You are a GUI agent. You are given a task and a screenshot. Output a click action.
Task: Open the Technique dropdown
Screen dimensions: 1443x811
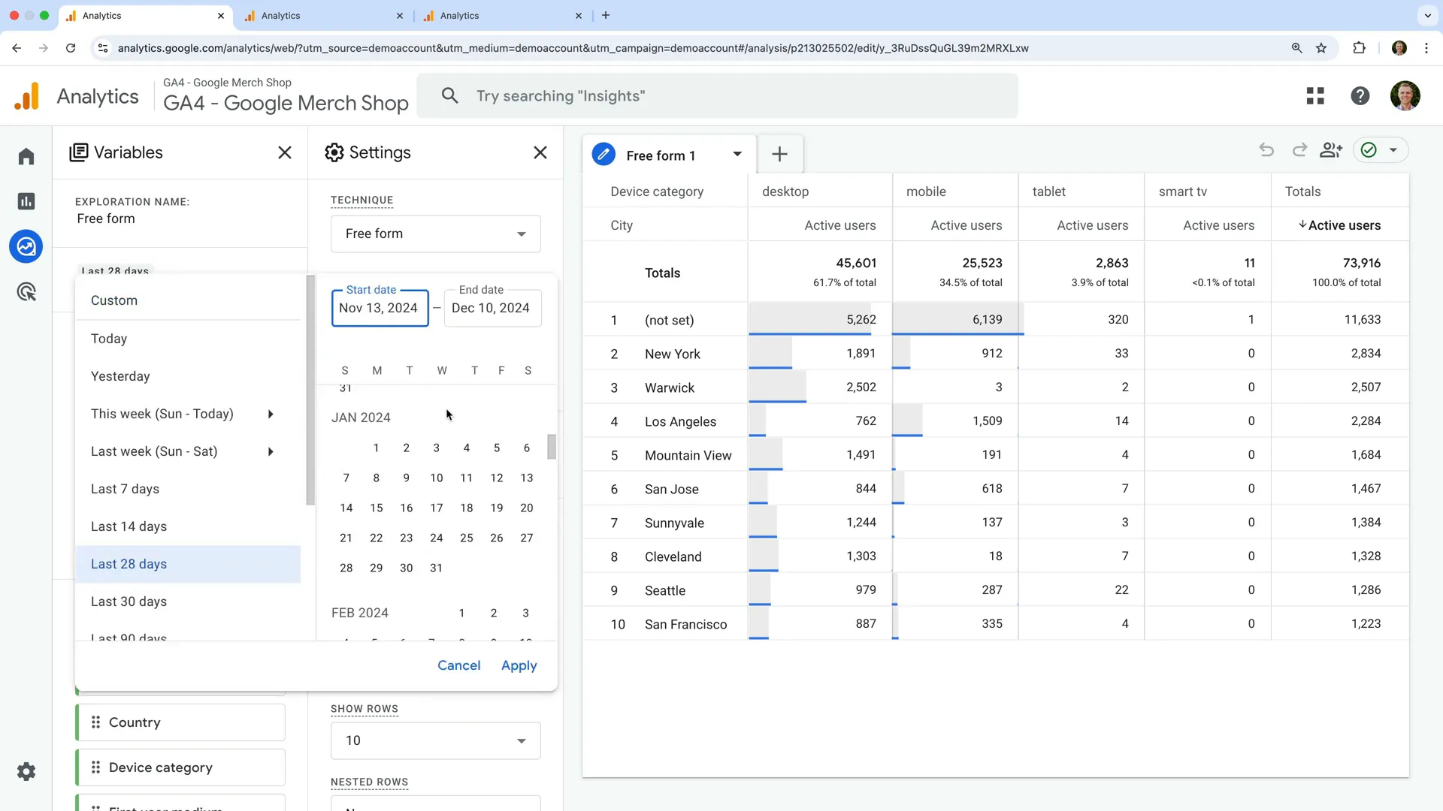tap(435, 234)
